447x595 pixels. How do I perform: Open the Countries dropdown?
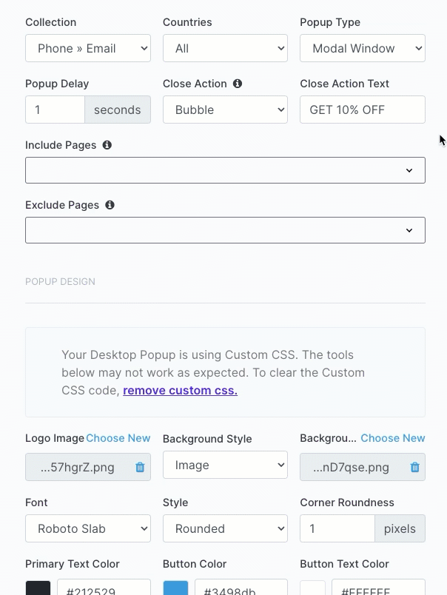[x=226, y=48]
